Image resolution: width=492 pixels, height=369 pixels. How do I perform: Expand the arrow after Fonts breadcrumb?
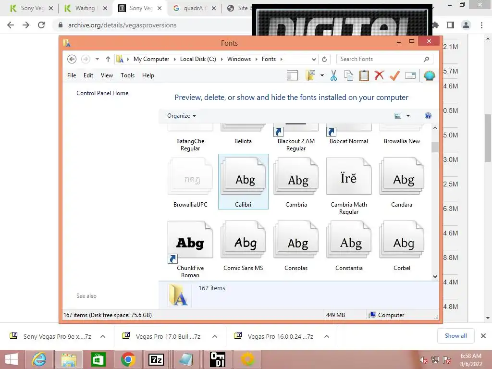281,59
